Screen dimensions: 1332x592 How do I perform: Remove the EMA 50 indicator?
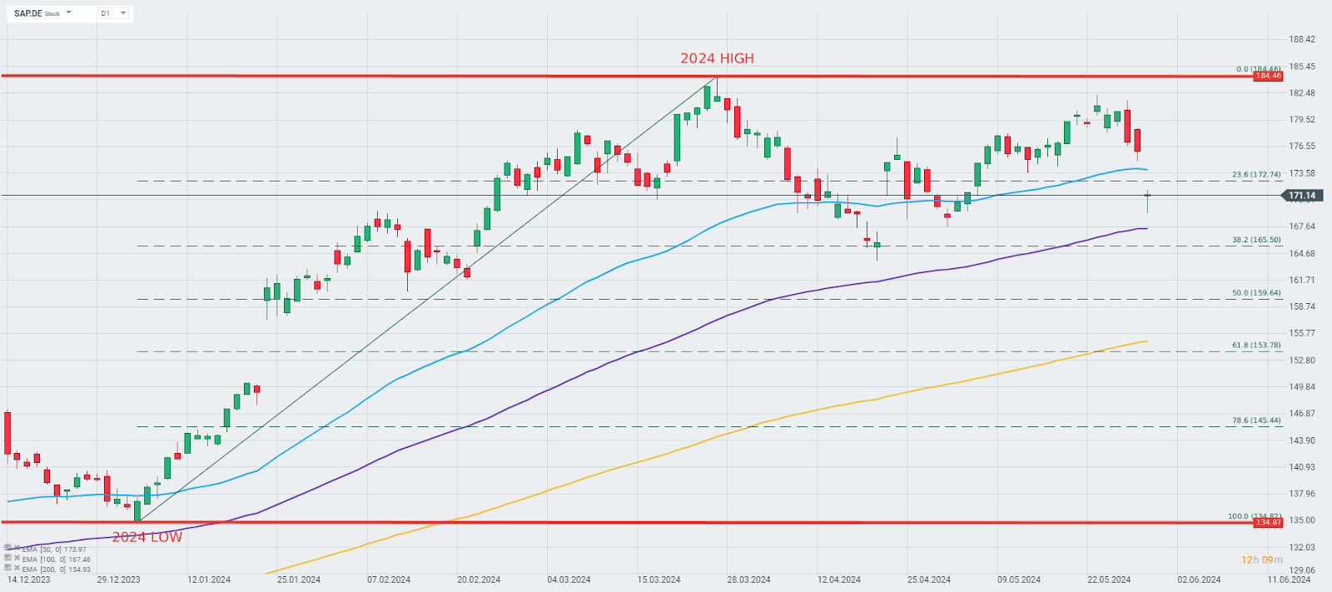tap(17, 549)
